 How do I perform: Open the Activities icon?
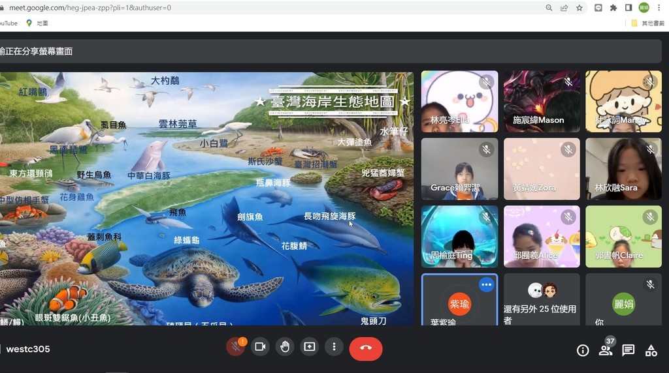(x=651, y=350)
